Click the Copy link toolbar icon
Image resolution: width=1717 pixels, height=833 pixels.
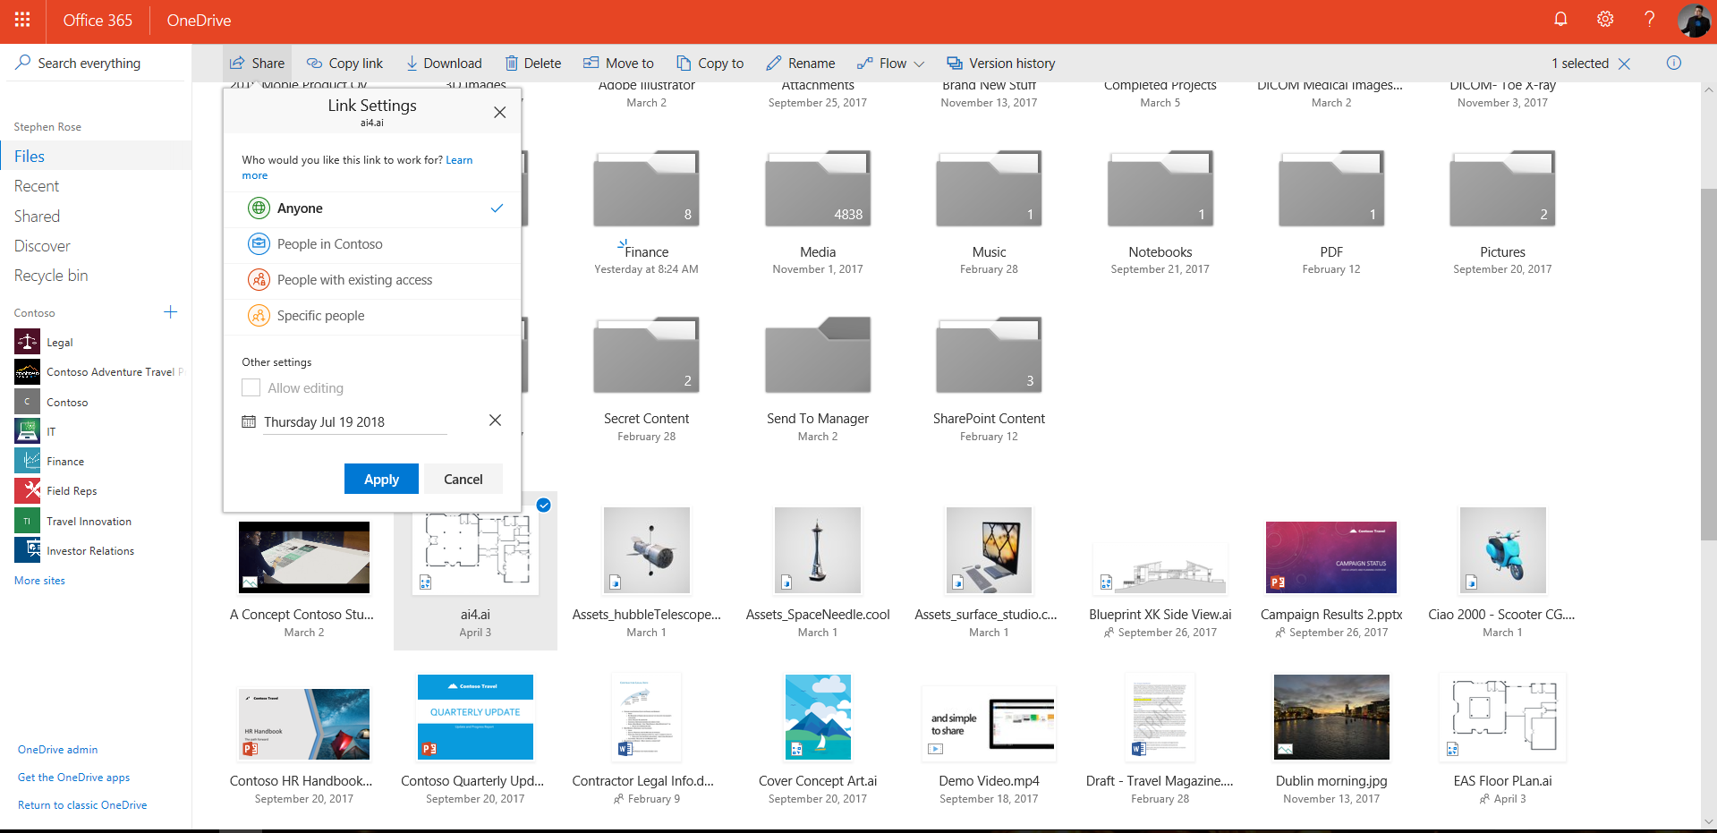click(x=313, y=63)
